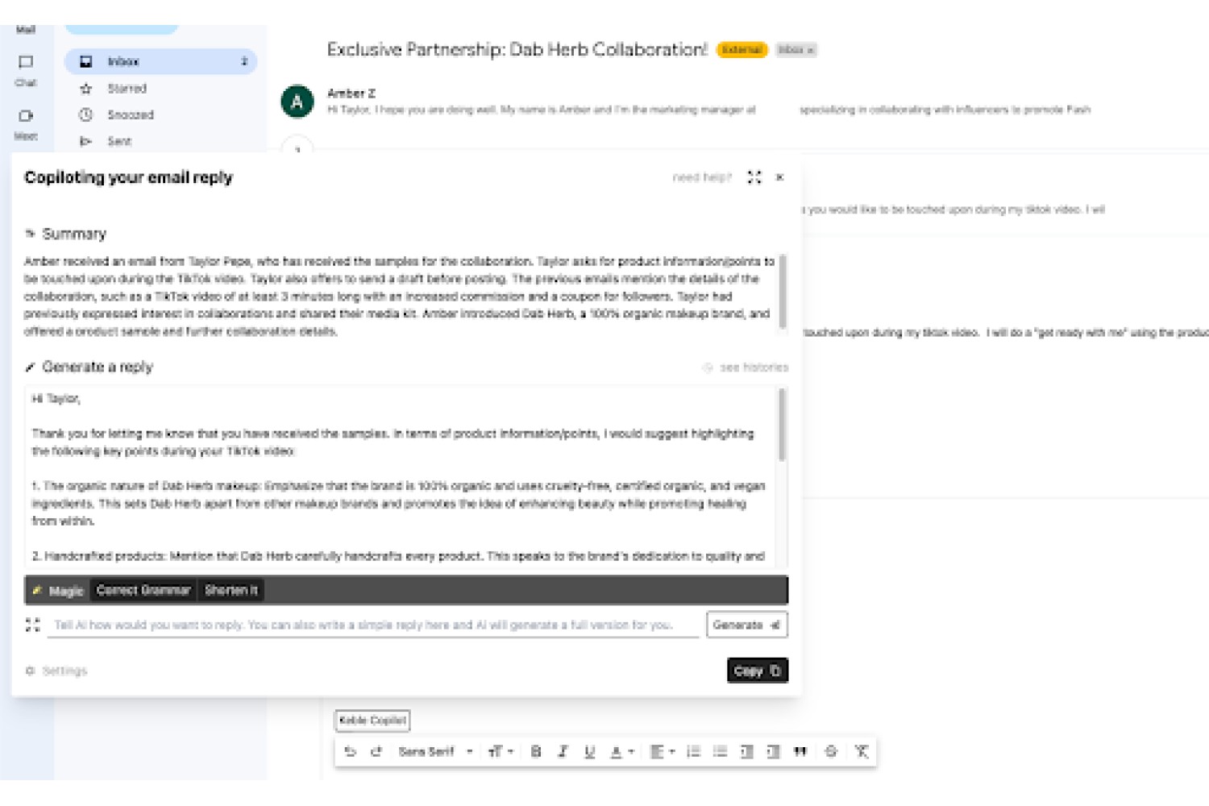Open the Meet section in sidebar
The width and height of the screenshot is (1209, 806).
tap(26, 124)
